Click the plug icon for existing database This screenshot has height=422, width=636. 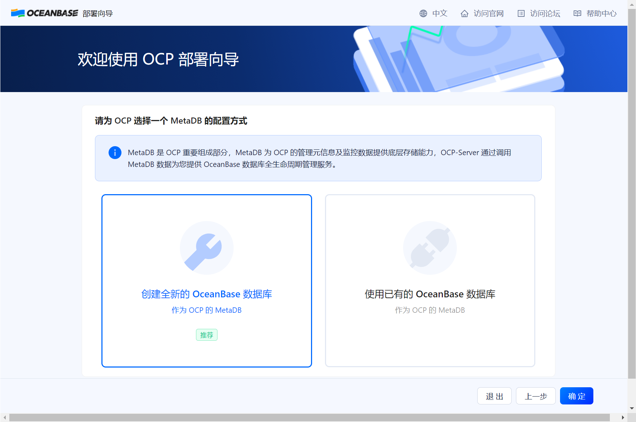click(x=430, y=248)
